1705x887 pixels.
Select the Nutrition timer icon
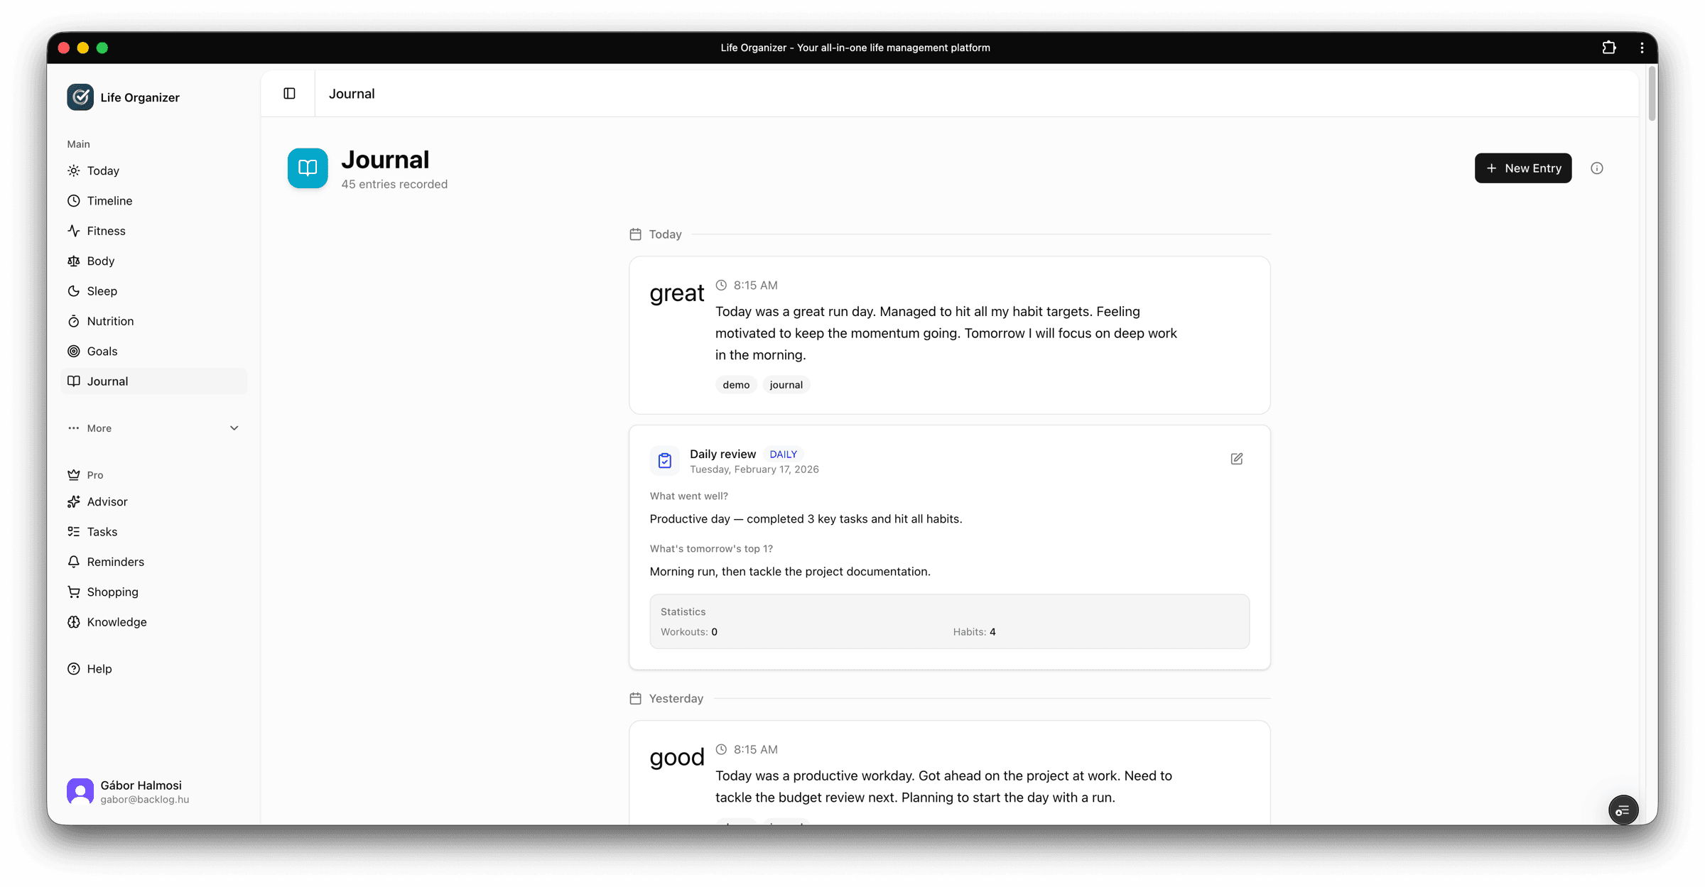(74, 321)
